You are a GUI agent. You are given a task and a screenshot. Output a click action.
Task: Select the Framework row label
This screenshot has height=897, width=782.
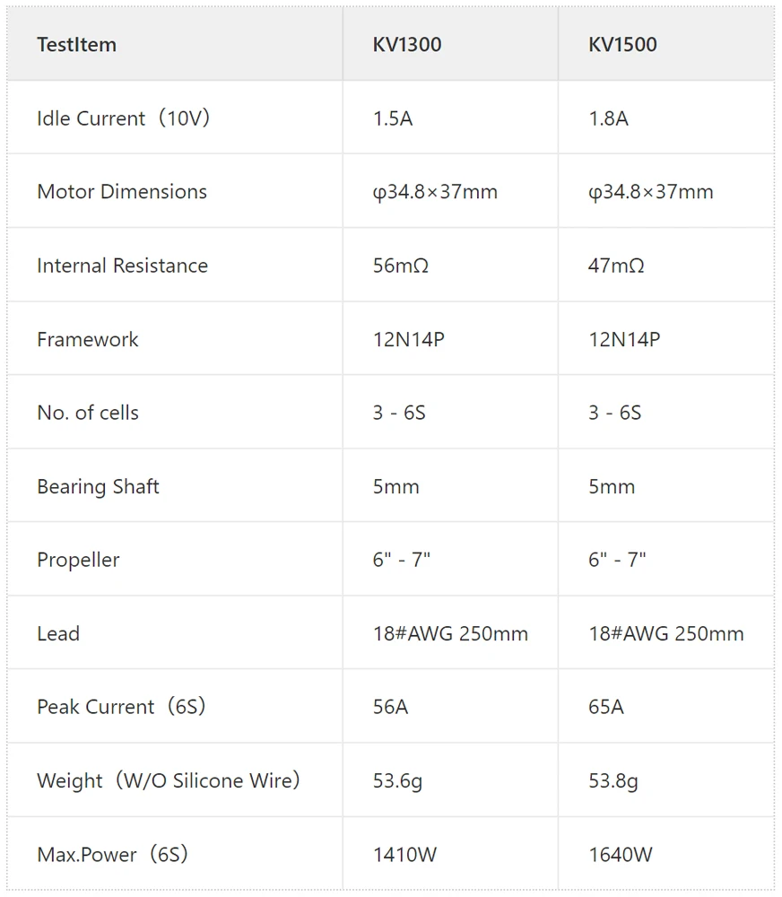coord(88,339)
